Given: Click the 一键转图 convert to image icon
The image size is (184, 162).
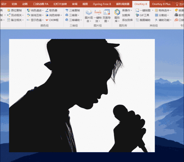Looking at the screenshot, I should click(137, 10).
